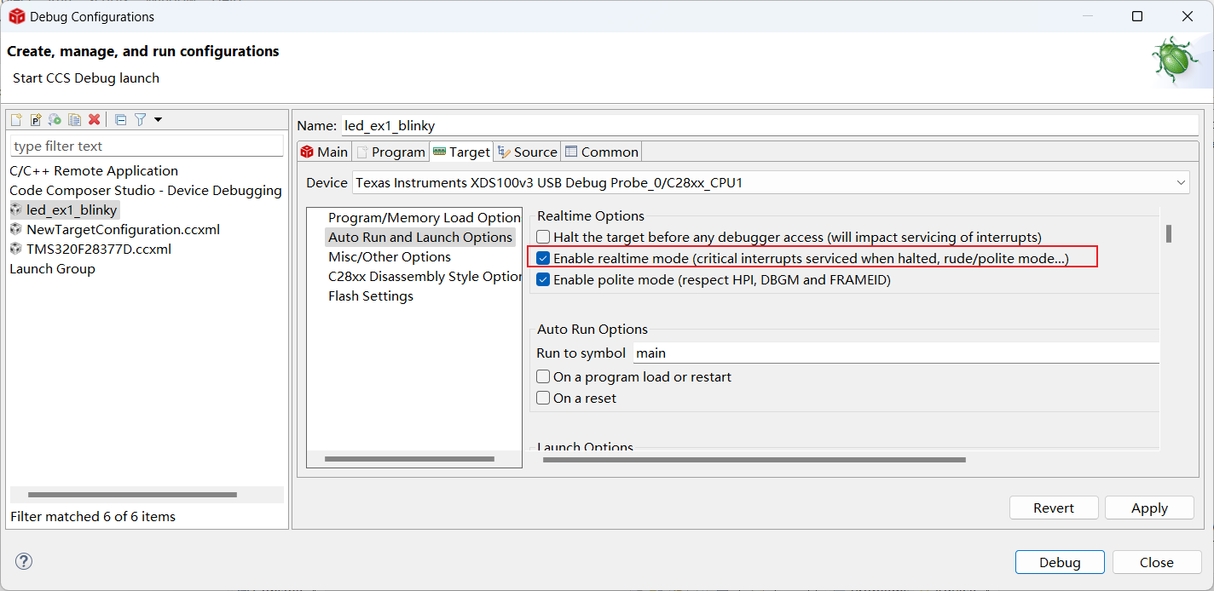Screen dimensions: 1214x591
Task: Collapse all configurations in the tree
Action: (121, 120)
